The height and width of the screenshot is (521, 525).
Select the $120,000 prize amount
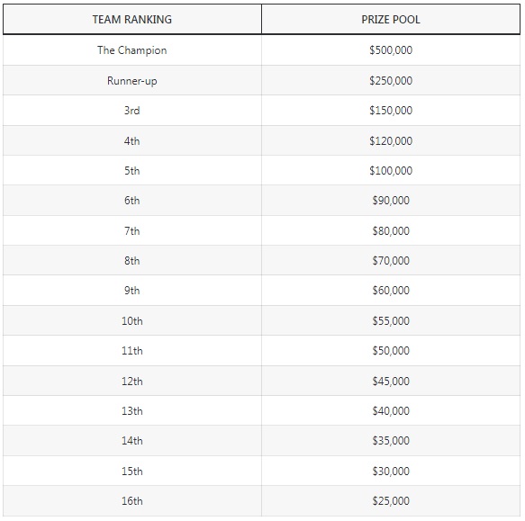(391, 141)
